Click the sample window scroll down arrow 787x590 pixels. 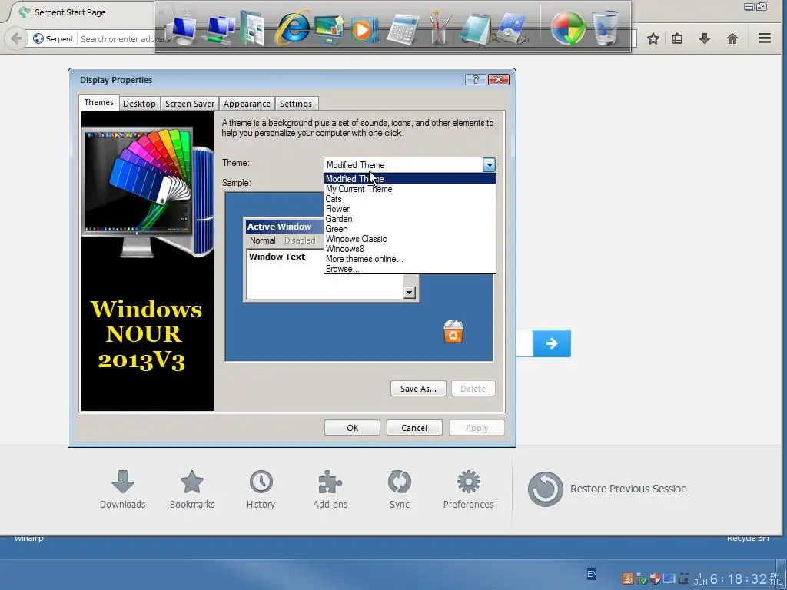click(x=409, y=292)
